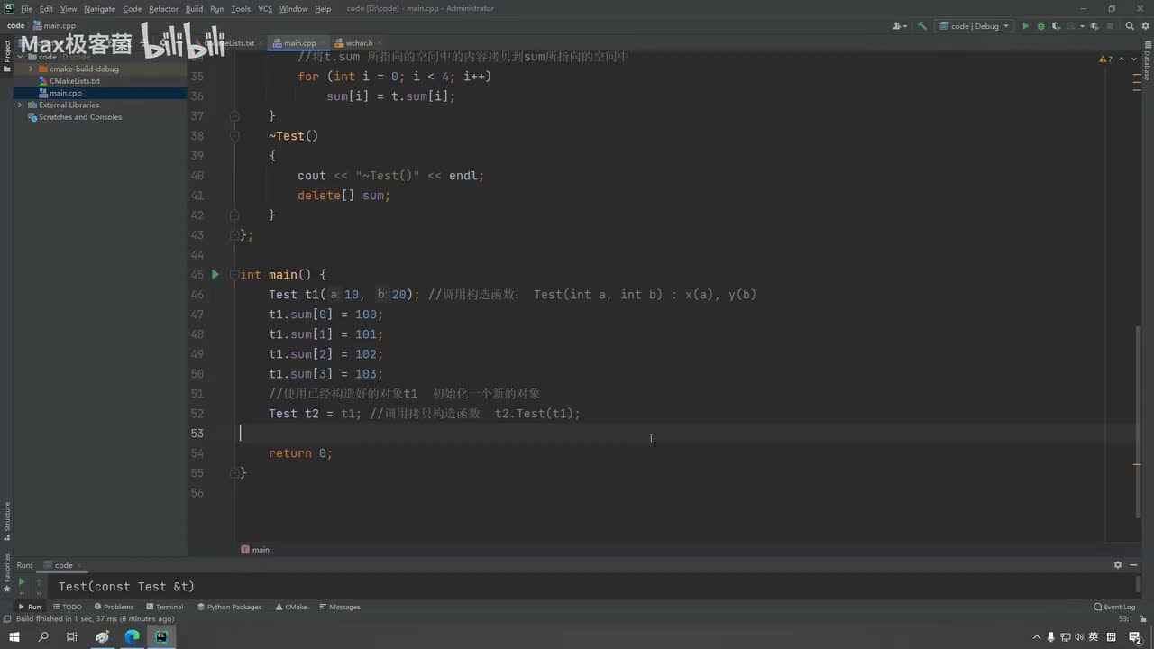
Task: Select main.cpp in the project tree
Action: click(x=65, y=93)
